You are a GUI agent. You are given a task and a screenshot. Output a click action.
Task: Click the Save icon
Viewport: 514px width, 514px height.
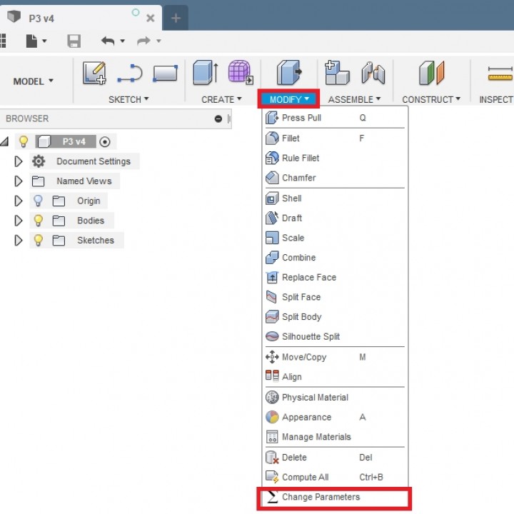point(74,41)
